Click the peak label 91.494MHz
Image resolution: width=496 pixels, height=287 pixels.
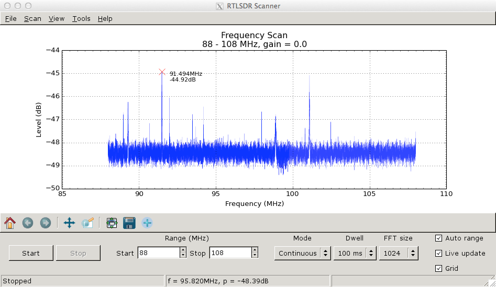[186, 74]
